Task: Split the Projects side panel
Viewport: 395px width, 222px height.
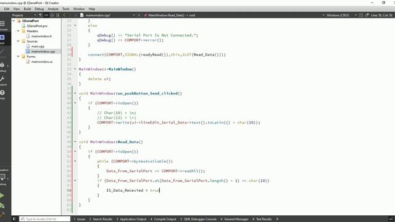Action: (x=52, y=15)
